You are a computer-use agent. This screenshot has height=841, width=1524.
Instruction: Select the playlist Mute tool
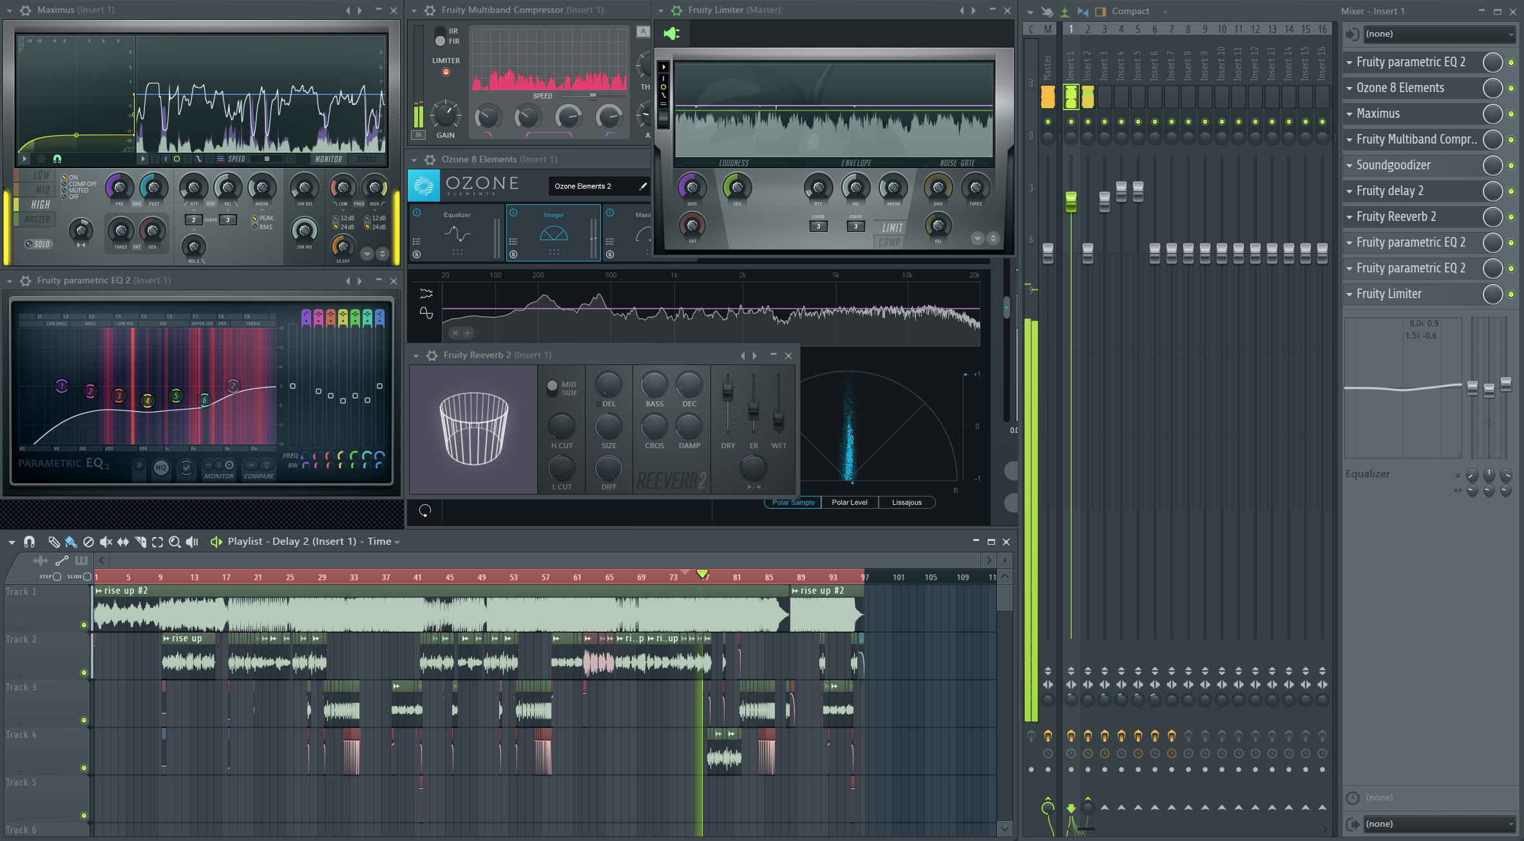coord(106,542)
